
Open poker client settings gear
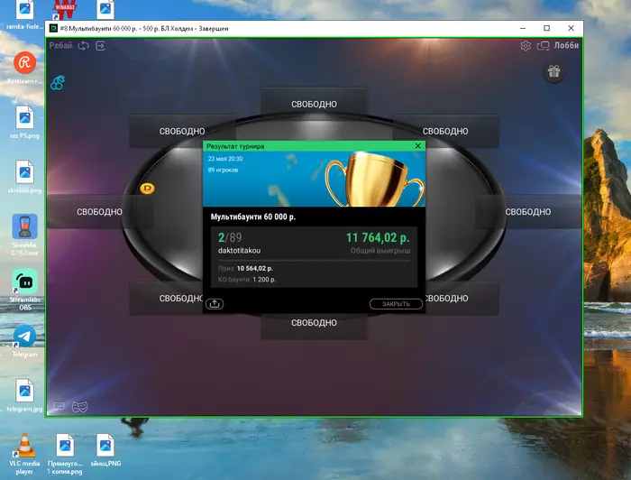(x=526, y=45)
